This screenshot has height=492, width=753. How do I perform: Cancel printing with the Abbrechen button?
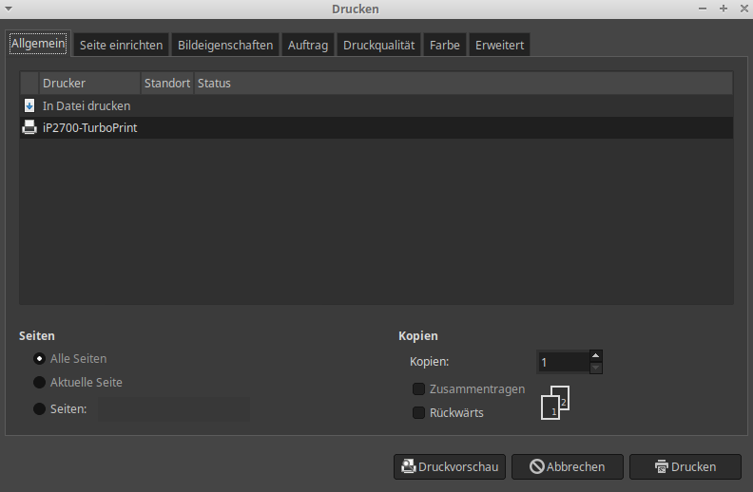tap(567, 466)
